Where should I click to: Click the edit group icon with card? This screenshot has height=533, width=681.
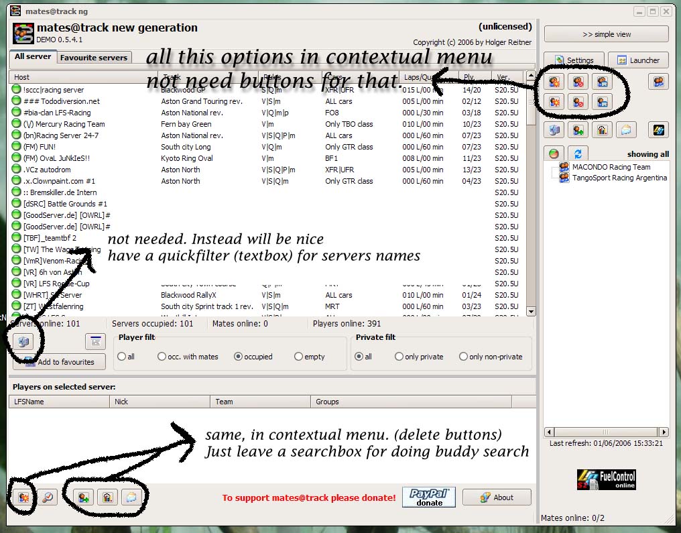[x=602, y=82]
